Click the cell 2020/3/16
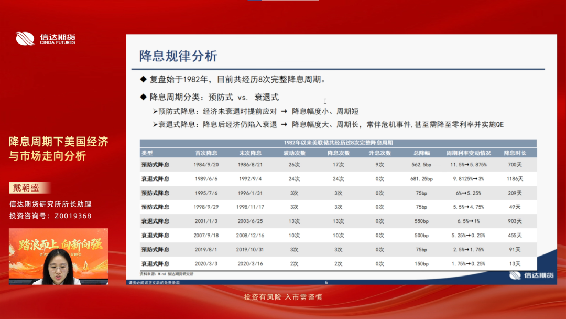 pos(250,264)
